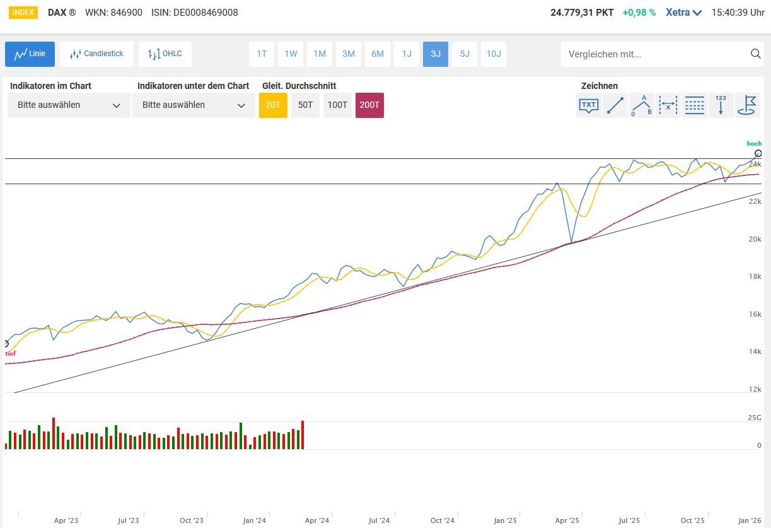
Task: Open the Xetra exchange selector
Action: [x=684, y=13]
